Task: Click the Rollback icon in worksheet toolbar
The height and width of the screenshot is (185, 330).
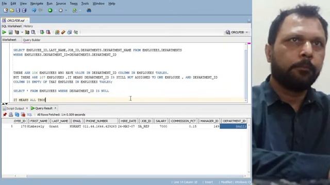Action: point(48,32)
